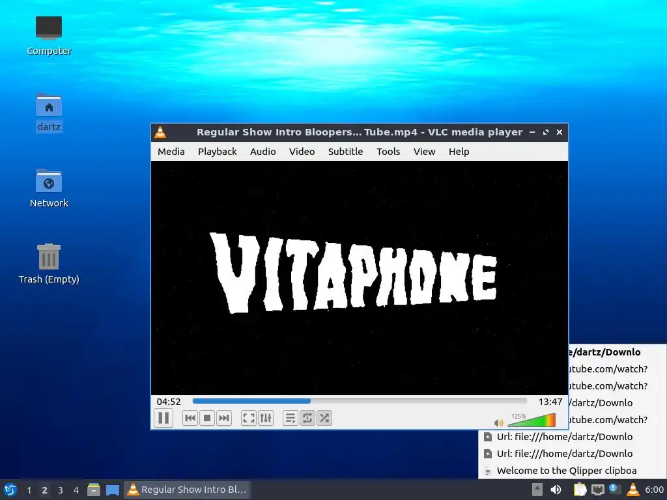The height and width of the screenshot is (500, 667).
Task: Select the Computer desktop icon
Action: [49, 36]
